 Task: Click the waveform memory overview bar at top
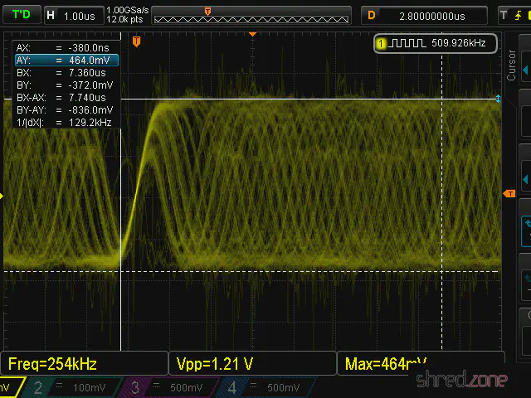point(251,15)
